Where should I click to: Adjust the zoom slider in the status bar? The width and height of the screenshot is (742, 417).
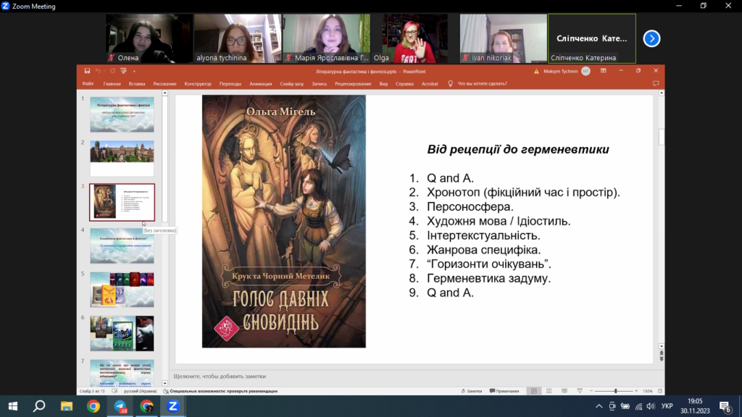pyautogui.click(x=615, y=391)
